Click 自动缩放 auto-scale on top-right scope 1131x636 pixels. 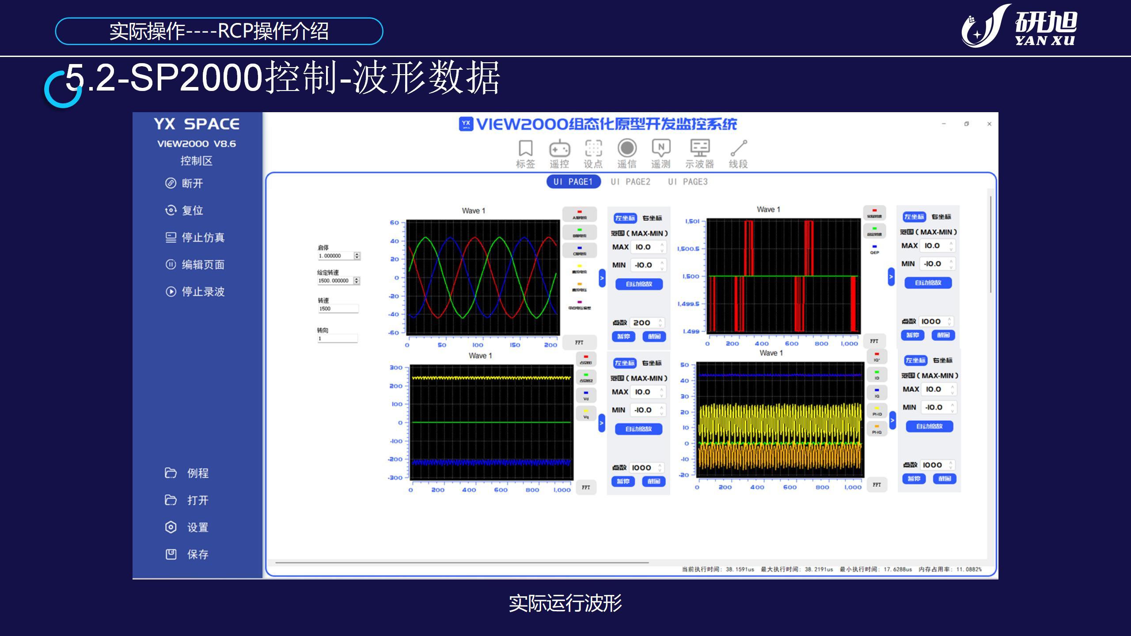[x=928, y=283]
